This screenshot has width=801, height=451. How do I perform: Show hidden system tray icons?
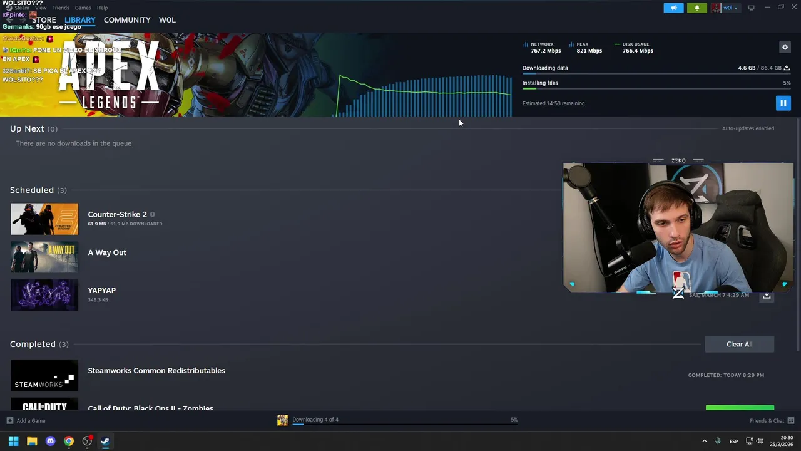point(704,441)
